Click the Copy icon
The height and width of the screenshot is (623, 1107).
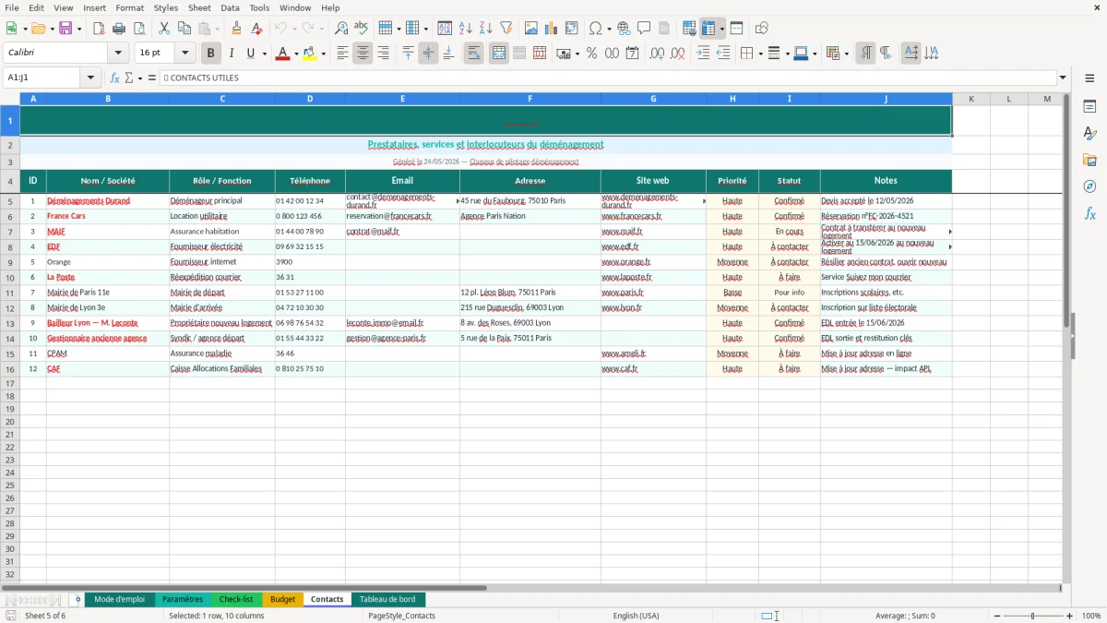pos(184,29)
